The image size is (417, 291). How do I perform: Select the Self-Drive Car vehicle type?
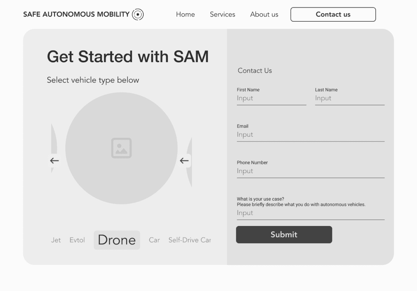[x=190, y=240]
